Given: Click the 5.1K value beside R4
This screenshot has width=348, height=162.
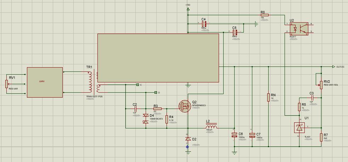Looking at the screenshot, I should [172, 120].
